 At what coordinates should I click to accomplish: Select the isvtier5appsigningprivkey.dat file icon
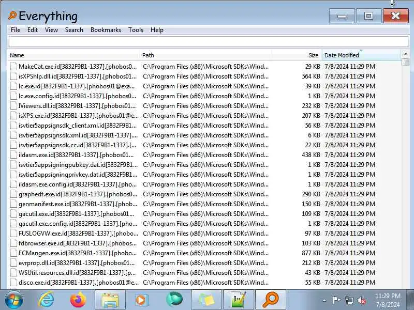pos(13,175)
